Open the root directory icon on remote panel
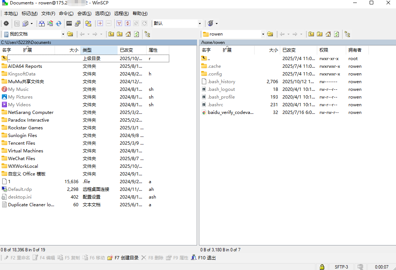This screenshot has height=270, width=396. (319, 34)
